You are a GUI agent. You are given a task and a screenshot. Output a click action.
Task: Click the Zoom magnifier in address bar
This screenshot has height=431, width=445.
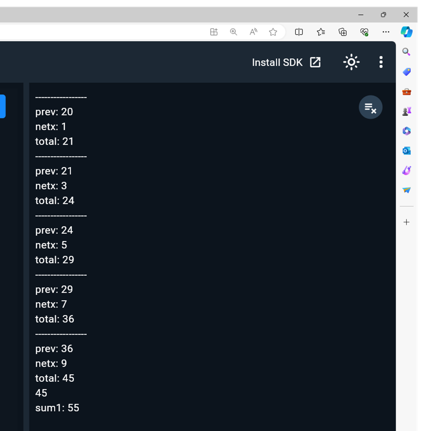click(233, 32)
